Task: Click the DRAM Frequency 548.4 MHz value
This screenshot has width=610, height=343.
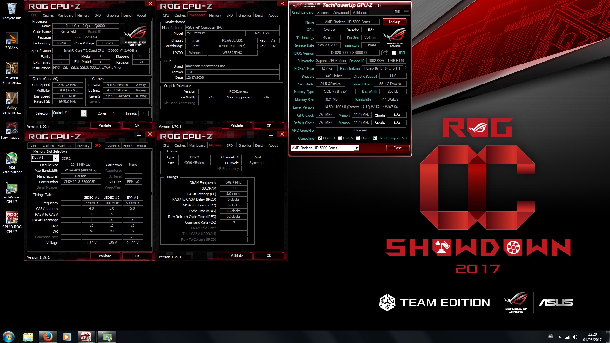Action: click(234, 182)
